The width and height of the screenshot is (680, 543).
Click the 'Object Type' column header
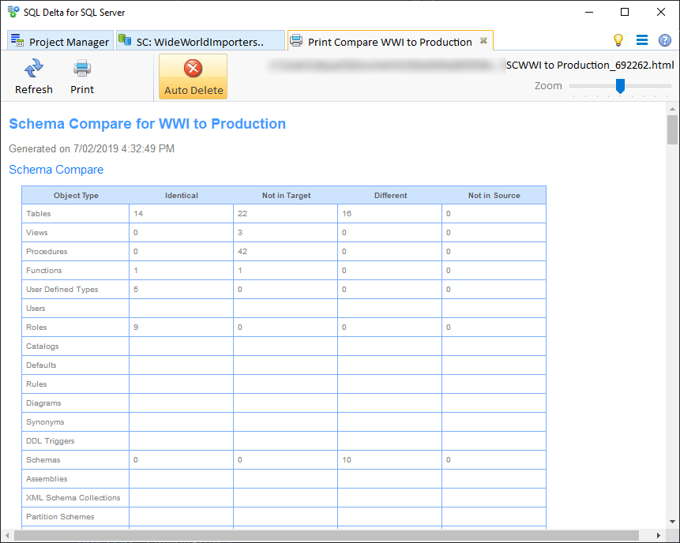click(x=76, y=196)
